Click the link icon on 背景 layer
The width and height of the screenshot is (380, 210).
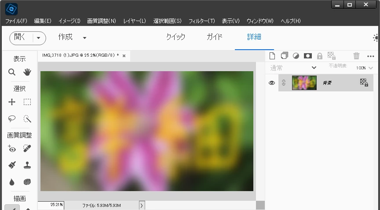tap(284, 83)
